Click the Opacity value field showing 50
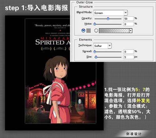The image size is (156, 138). point(129,19)
